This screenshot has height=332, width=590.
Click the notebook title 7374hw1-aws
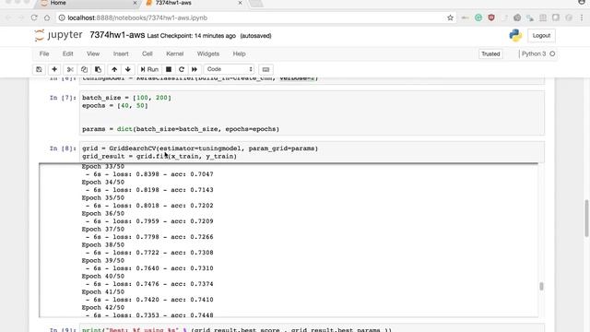pyautogui.click(x=117, y=35)
